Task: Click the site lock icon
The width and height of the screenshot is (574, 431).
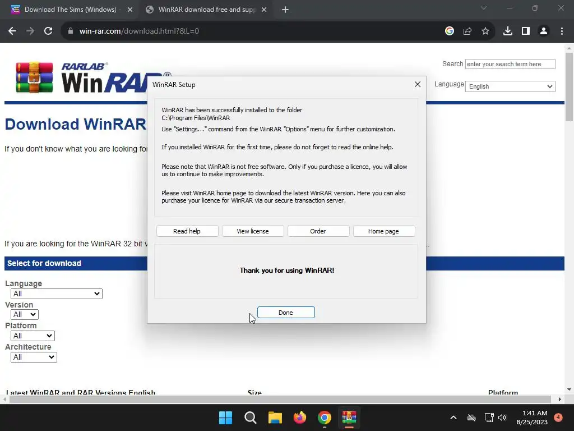Action: 71,31
